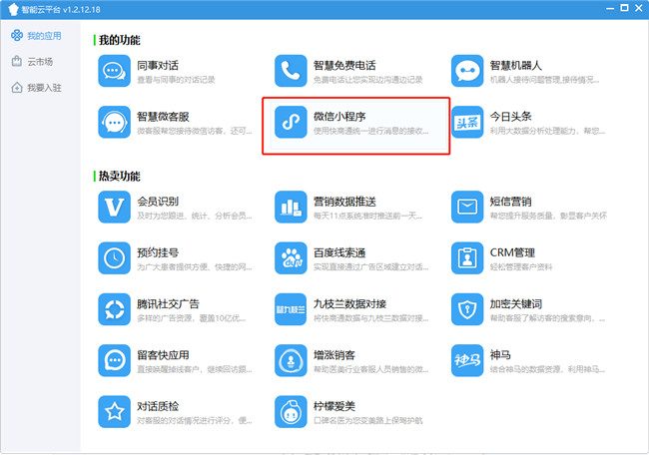Click the 会员识别 V icon

click(x=115, y=207)
